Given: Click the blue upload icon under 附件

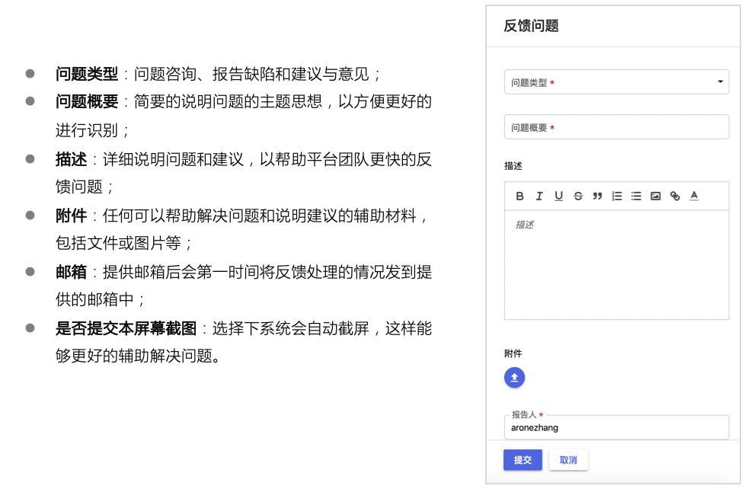Looking at the screenshot, I should click(514, 377).
